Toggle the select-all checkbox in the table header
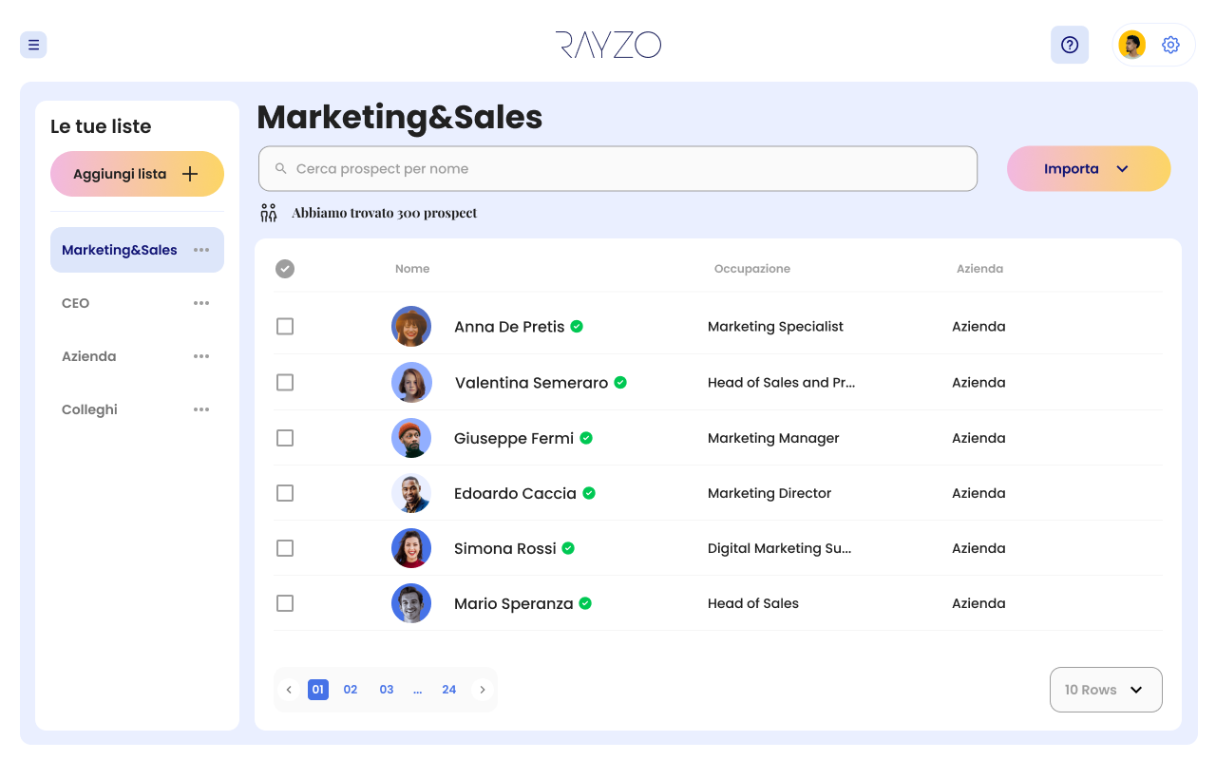Image resolution: width=1216 pixels, height=760 pixels. 285,269
